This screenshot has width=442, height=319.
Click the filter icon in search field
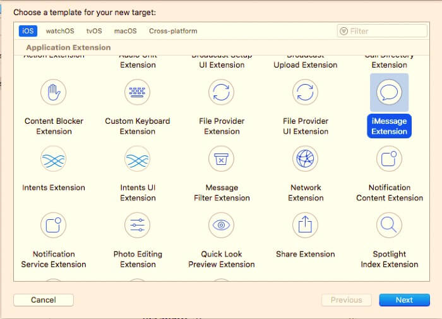(343, 31)
